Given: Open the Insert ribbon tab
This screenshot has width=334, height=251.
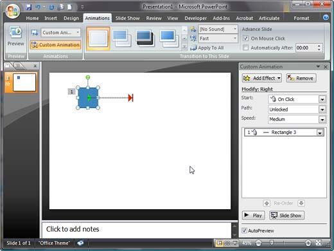Looking at the screenshot, I should (51, 18).
